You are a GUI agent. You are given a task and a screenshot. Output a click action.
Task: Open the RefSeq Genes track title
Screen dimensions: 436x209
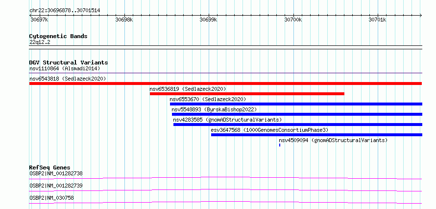[49, 167]
